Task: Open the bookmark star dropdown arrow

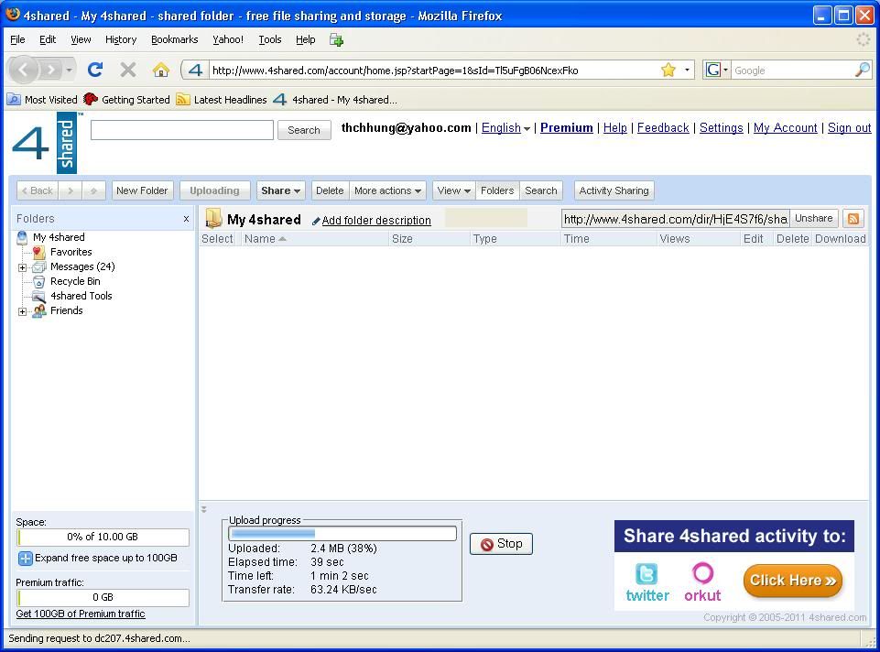Action: 687,71
